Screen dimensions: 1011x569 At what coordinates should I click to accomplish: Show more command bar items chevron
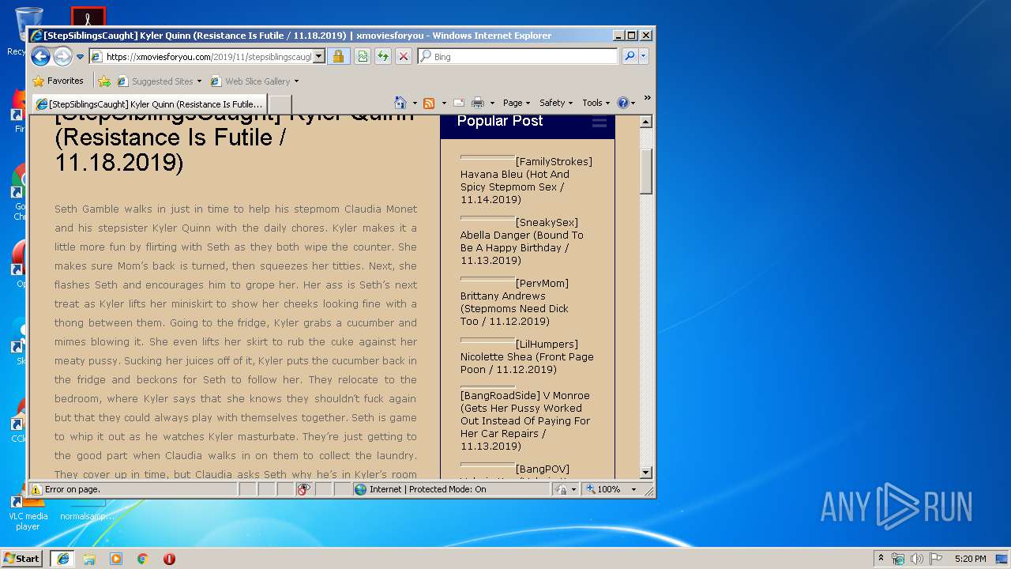pos(647,99)
